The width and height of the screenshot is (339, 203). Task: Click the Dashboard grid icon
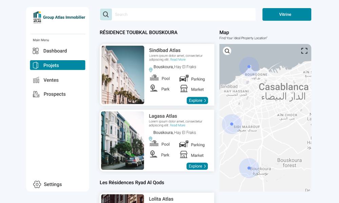tap(36, 51)
